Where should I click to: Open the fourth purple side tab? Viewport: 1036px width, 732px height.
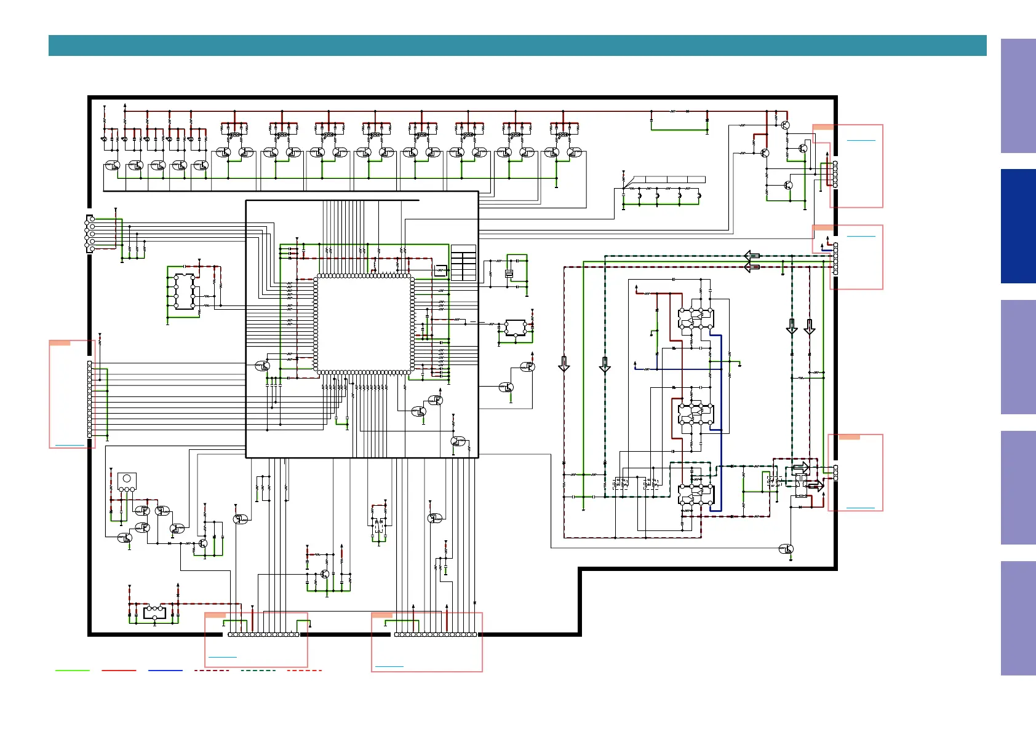(1018, 487)
